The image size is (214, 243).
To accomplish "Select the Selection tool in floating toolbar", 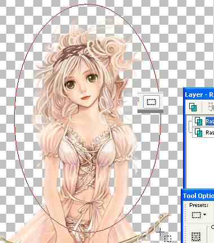I will (151, 102).
